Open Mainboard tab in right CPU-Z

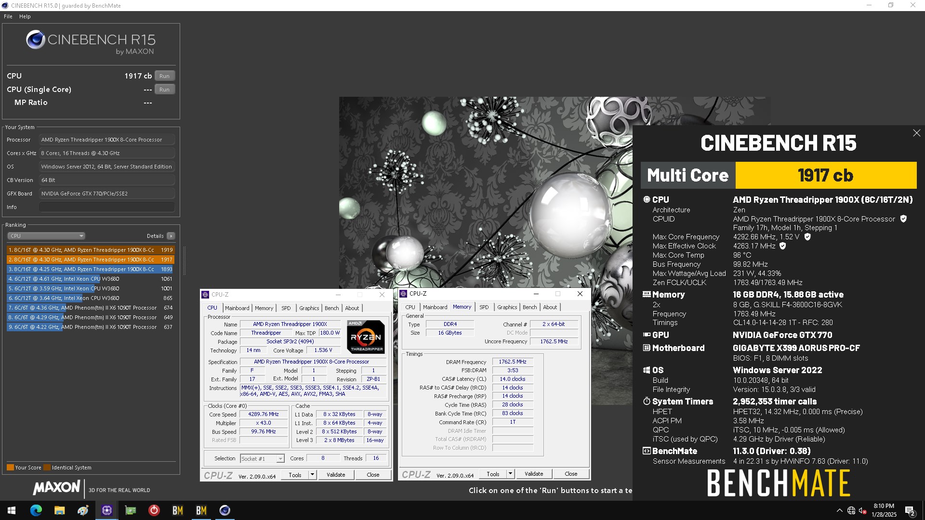[435, 307]
